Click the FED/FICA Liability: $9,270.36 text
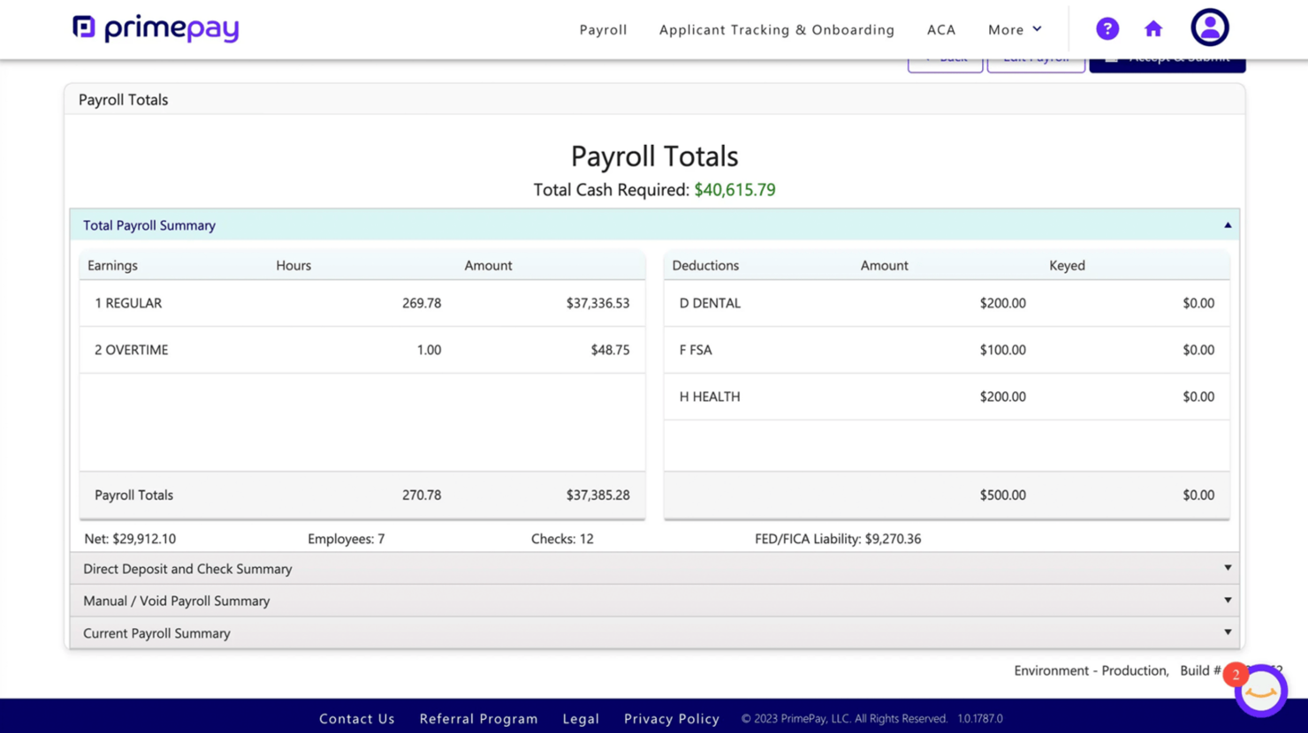This screenshot has height=733, width=1308. pos(838,539)
